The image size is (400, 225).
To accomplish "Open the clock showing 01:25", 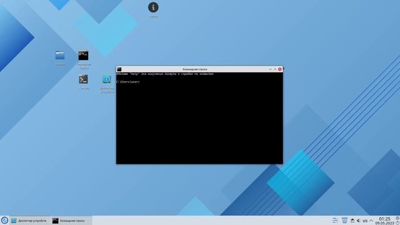I will [x=384, y=219].
